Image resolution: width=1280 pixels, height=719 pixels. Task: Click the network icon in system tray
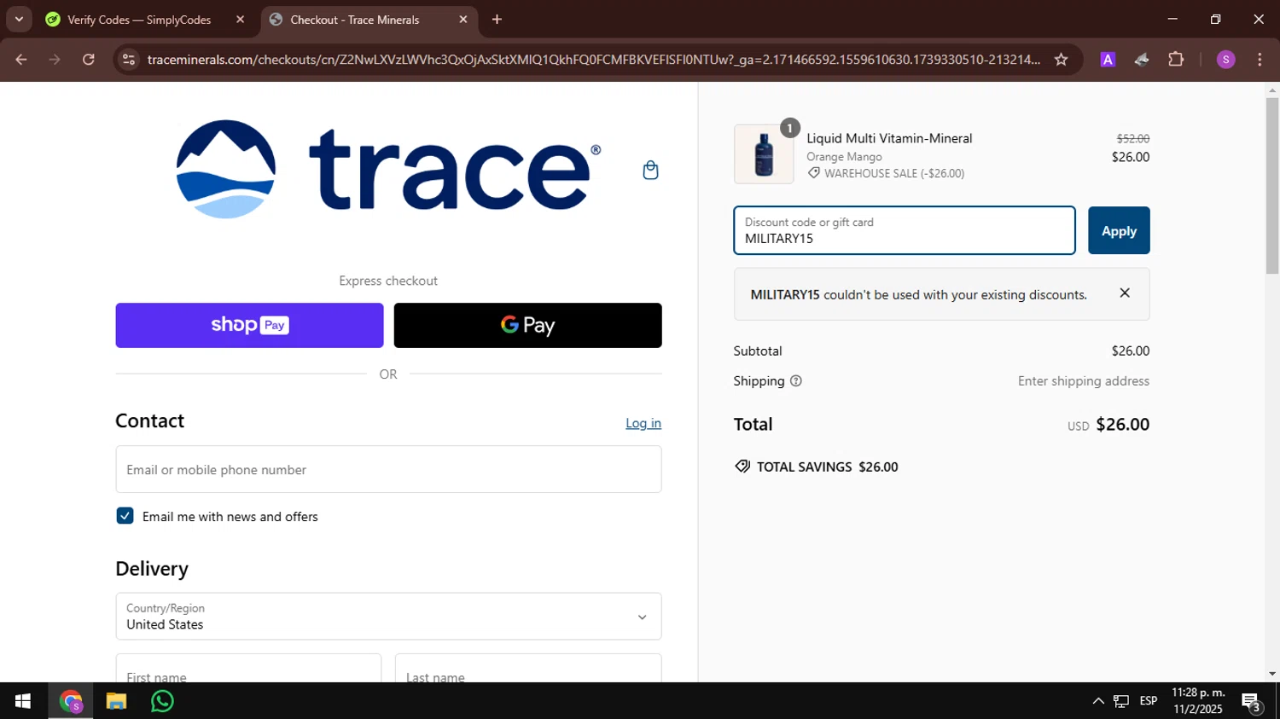point(1121,701)
